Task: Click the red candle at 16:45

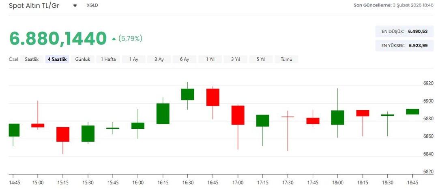Action: [x=213, y=97]
